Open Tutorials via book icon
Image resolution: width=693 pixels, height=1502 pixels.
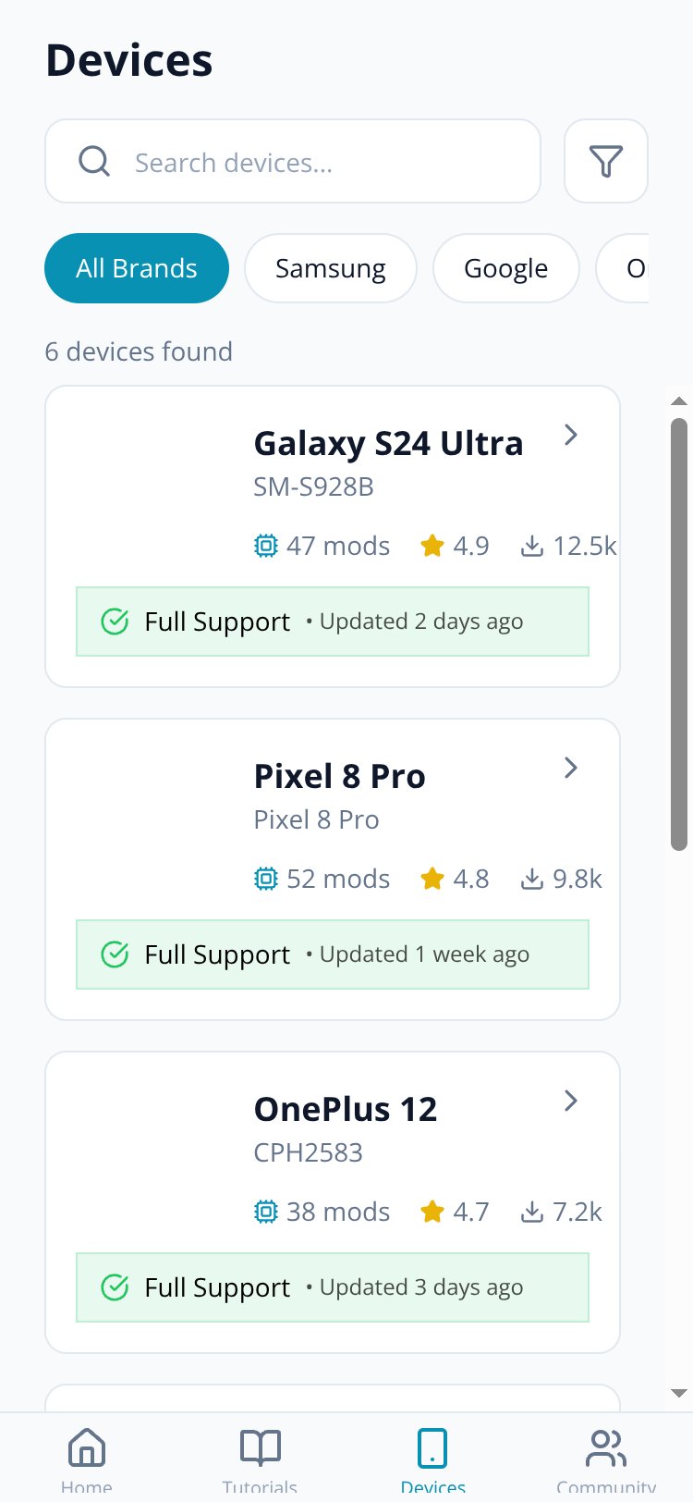pyautogui.click(x=261, y=1447)
